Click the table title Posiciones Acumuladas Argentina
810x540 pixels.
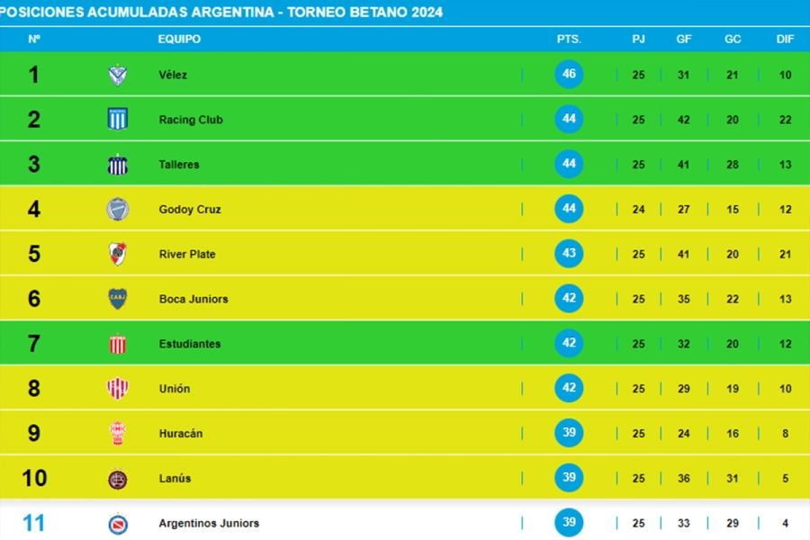click(x=221, y=13)
